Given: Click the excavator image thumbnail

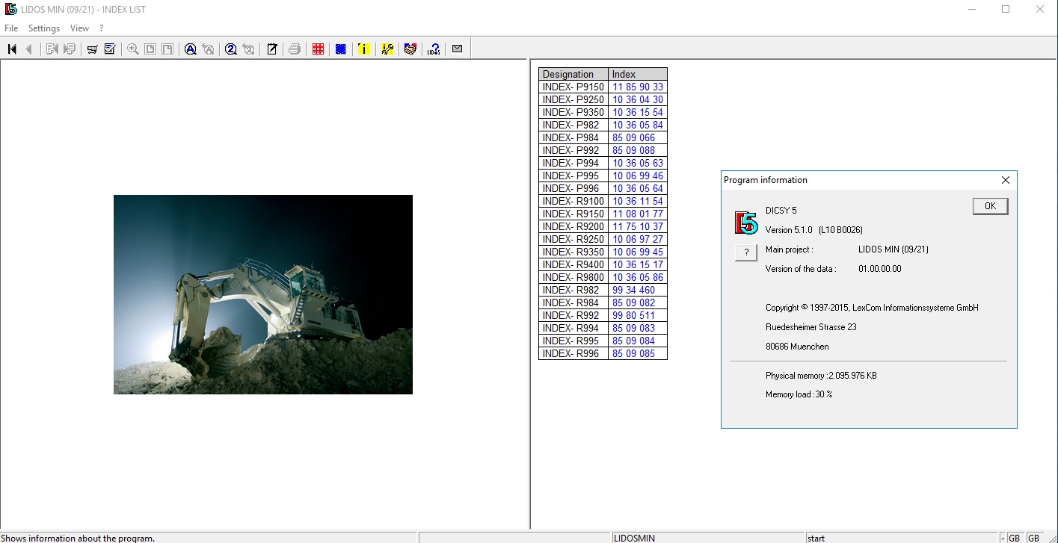Looking at the screenshot, I should pos(262,294).
